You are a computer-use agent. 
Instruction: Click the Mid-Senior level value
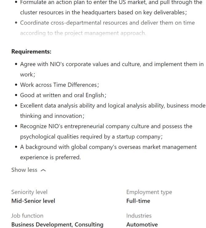(x=33, y=201)
